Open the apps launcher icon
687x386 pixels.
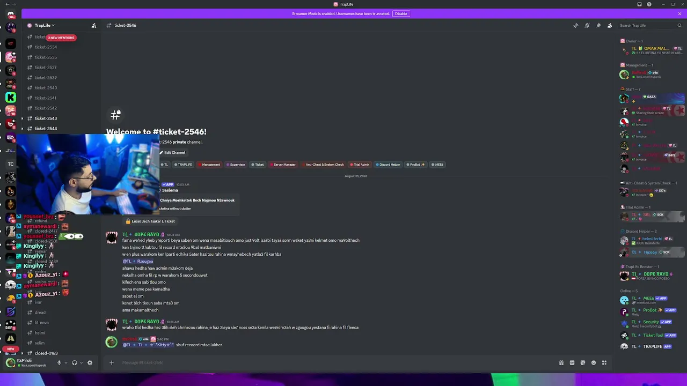click(604, 363)
